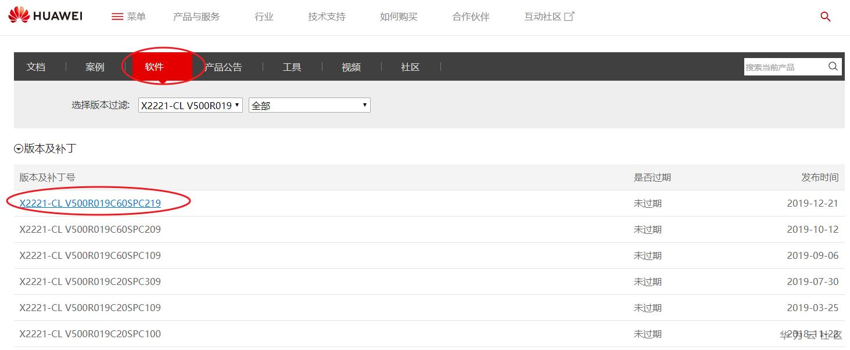Screen dimensions: 850x350
Task: Open the 全部 filter dropdown
Action: 309,105
